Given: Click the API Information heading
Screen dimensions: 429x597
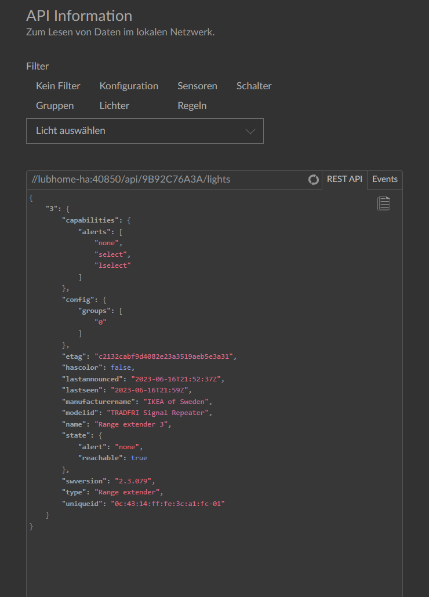Looking at the screenshot, I should [x=79, y=16].
